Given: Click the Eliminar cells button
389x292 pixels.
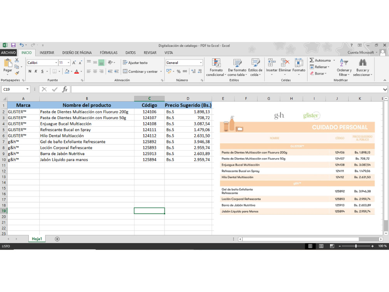Looking at the screenshot, I should (285, 67).
